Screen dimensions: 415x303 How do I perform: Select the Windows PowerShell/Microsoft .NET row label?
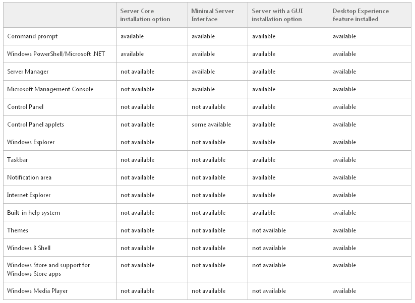(x=56, y=54)
